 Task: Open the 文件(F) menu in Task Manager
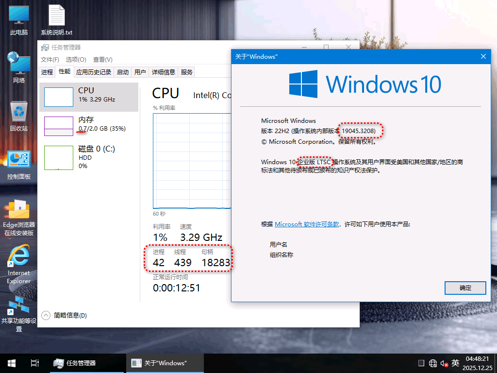50,60
